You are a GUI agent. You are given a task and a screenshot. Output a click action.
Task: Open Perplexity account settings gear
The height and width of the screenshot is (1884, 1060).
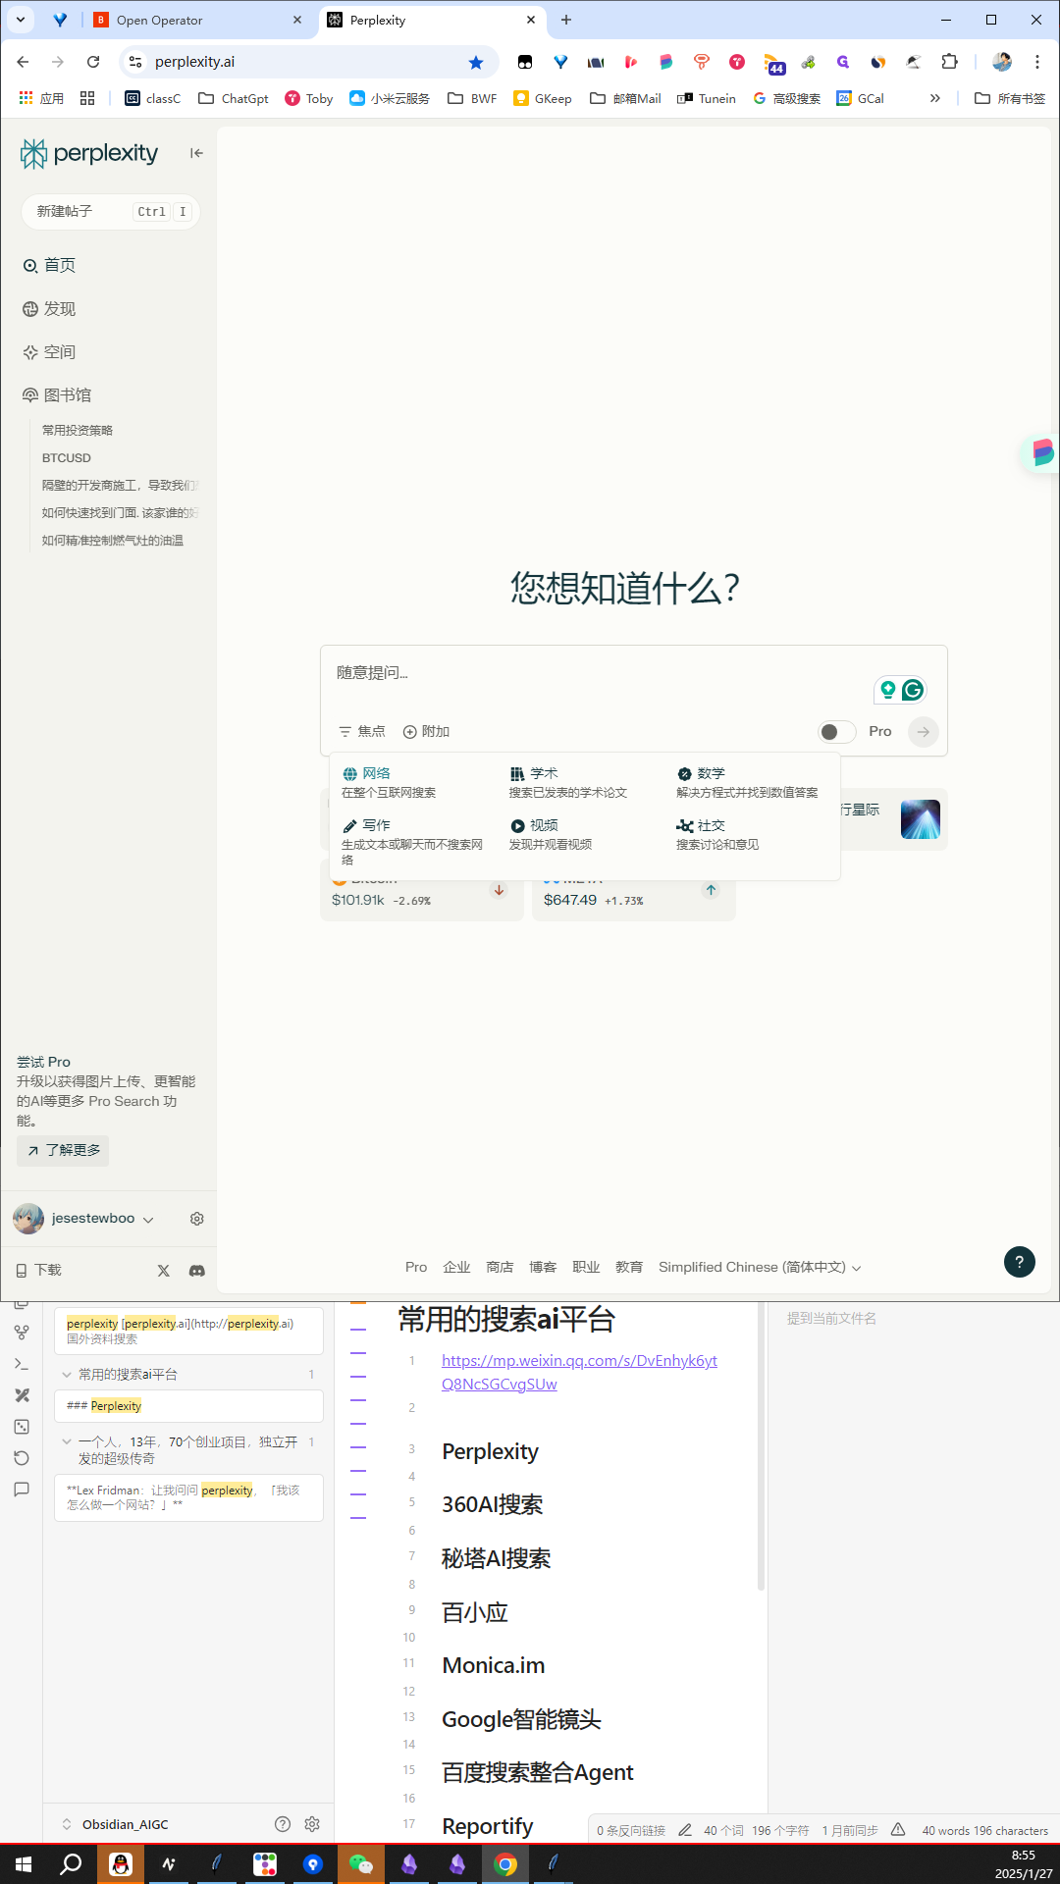[196, 1219]
